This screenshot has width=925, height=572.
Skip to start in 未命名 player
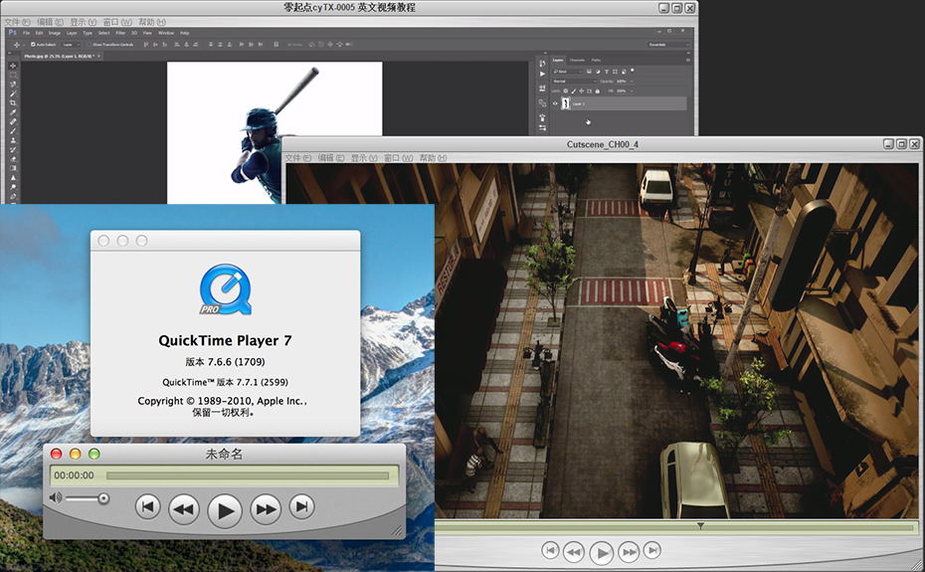[147, 506]
